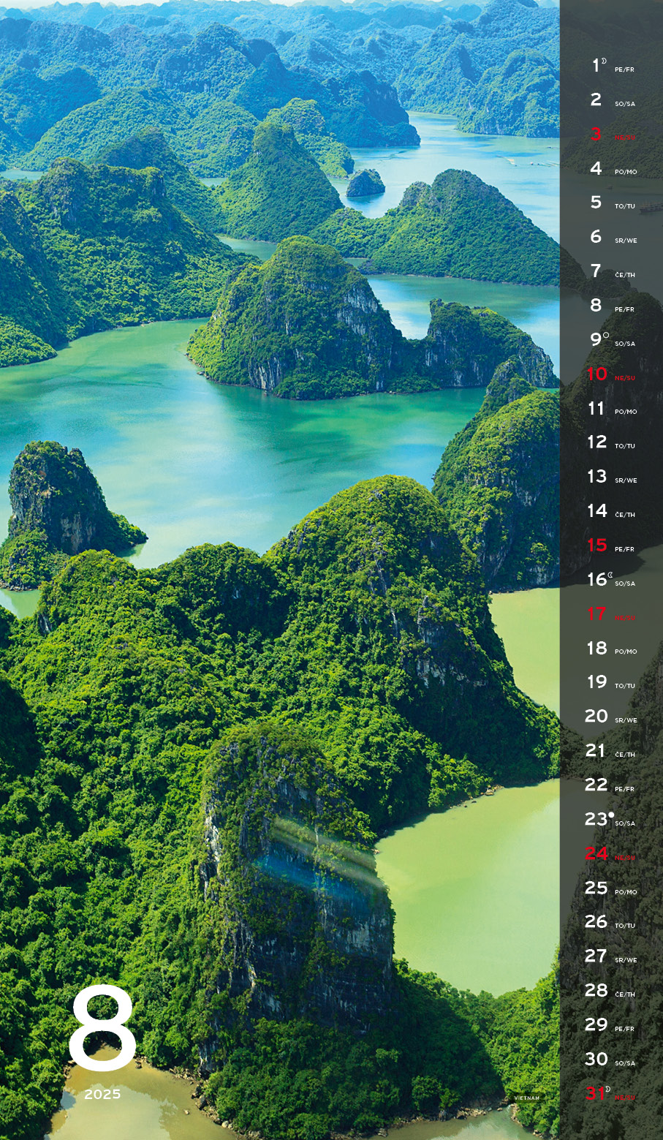The image size is (663, 1140).
Task: Click the 2025 year label
Action: [x=102, y=1095]
